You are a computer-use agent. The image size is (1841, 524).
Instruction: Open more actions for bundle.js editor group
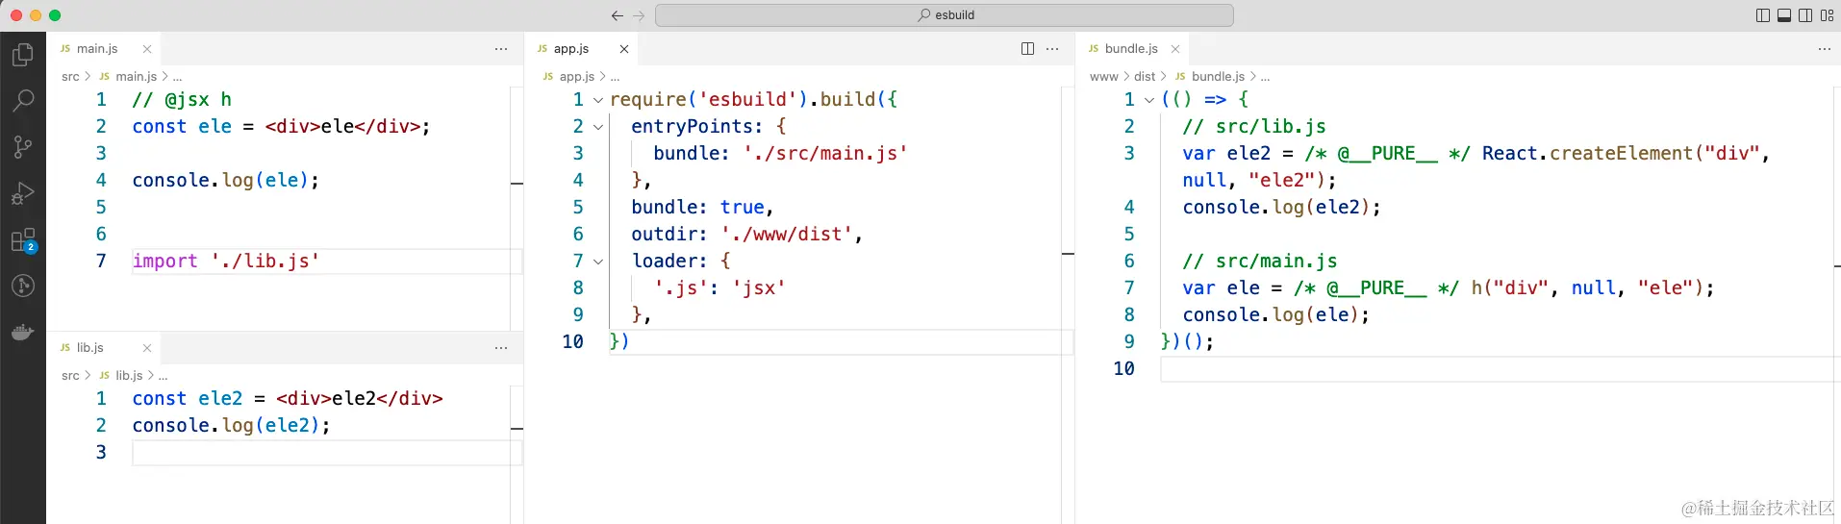tap(1825, 49)
